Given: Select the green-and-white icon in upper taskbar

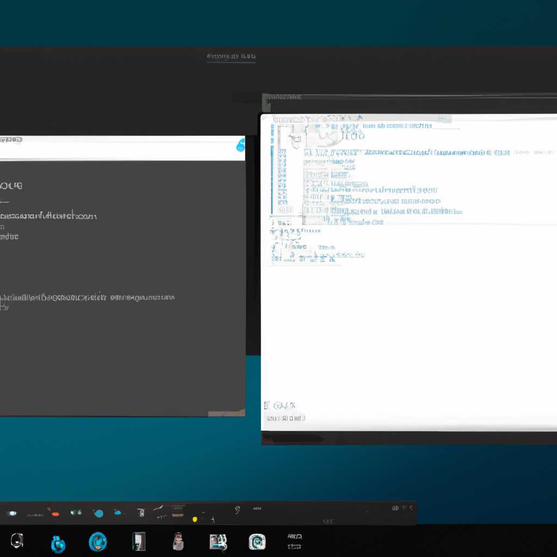Looking at the screenshot, I should (76, 512).
